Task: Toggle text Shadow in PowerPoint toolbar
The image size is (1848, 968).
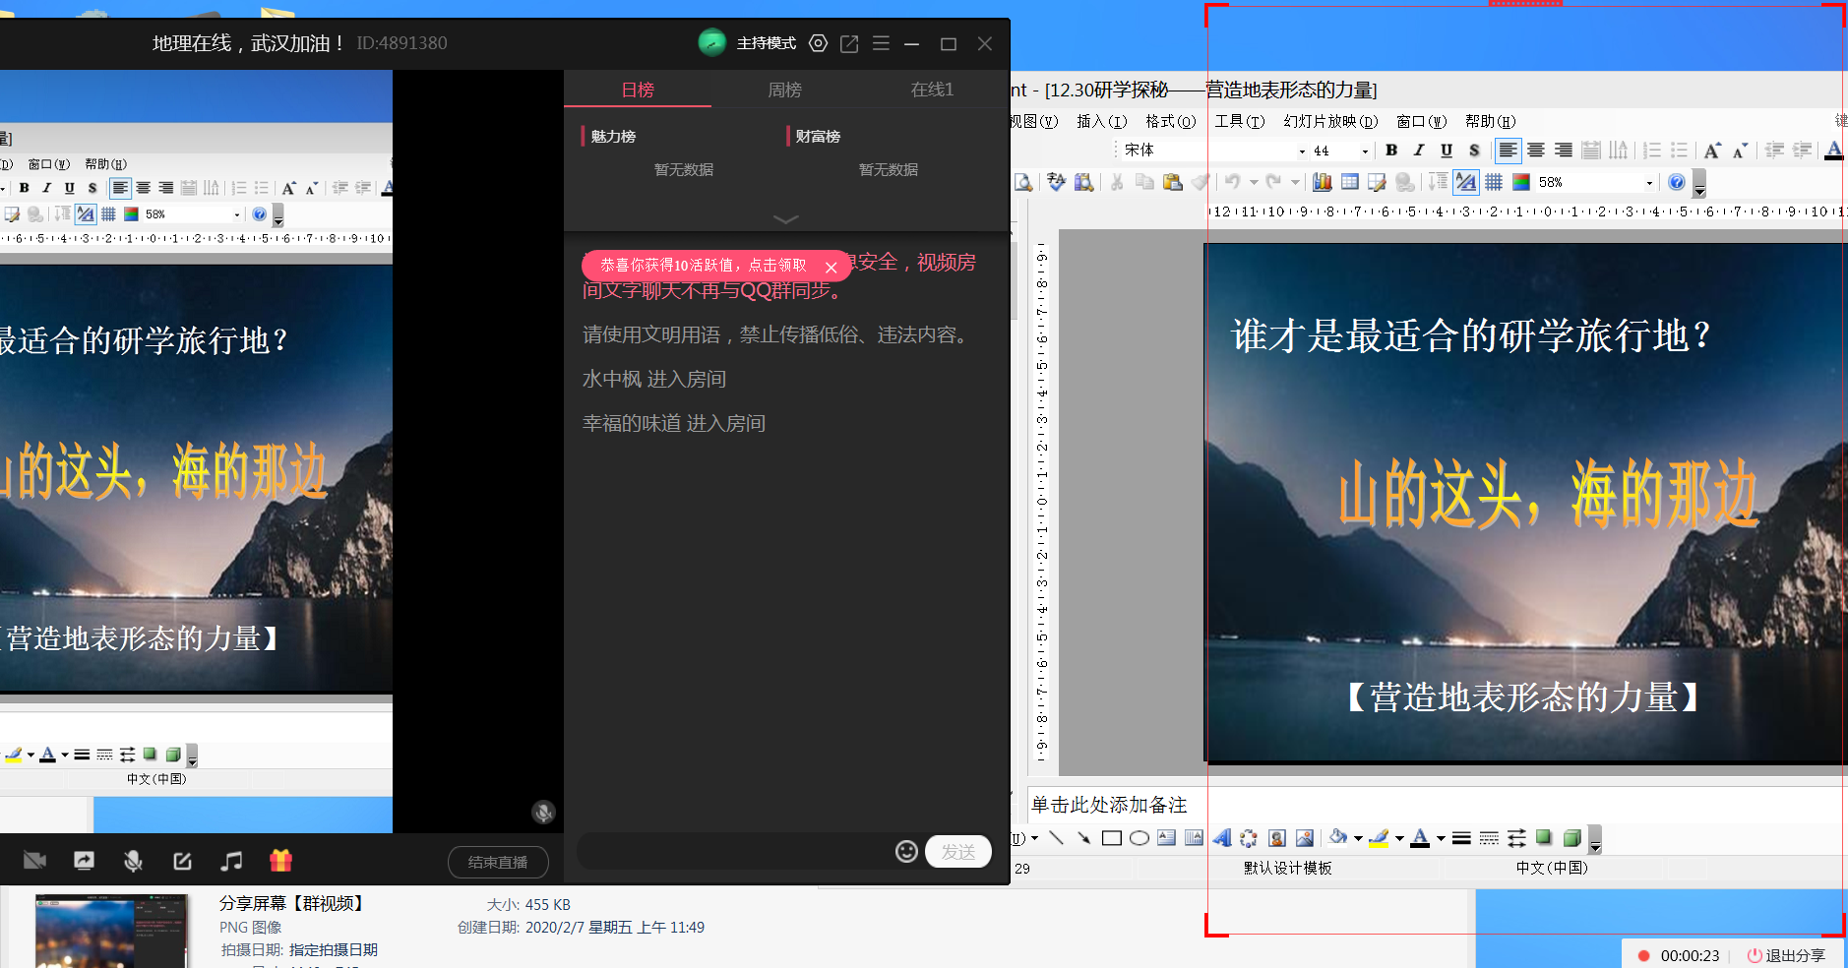Action: click(1473, 151)
